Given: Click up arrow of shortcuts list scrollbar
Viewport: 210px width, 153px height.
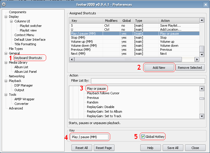Looking at the screenshot, I should pos(202,20).
